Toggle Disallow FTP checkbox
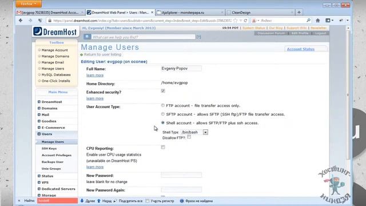The height and width of the screenshot is (206, 366). (189, 137)
